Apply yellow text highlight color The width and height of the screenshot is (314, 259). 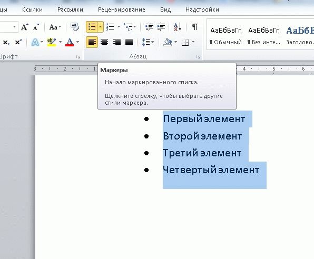point(52,42)
